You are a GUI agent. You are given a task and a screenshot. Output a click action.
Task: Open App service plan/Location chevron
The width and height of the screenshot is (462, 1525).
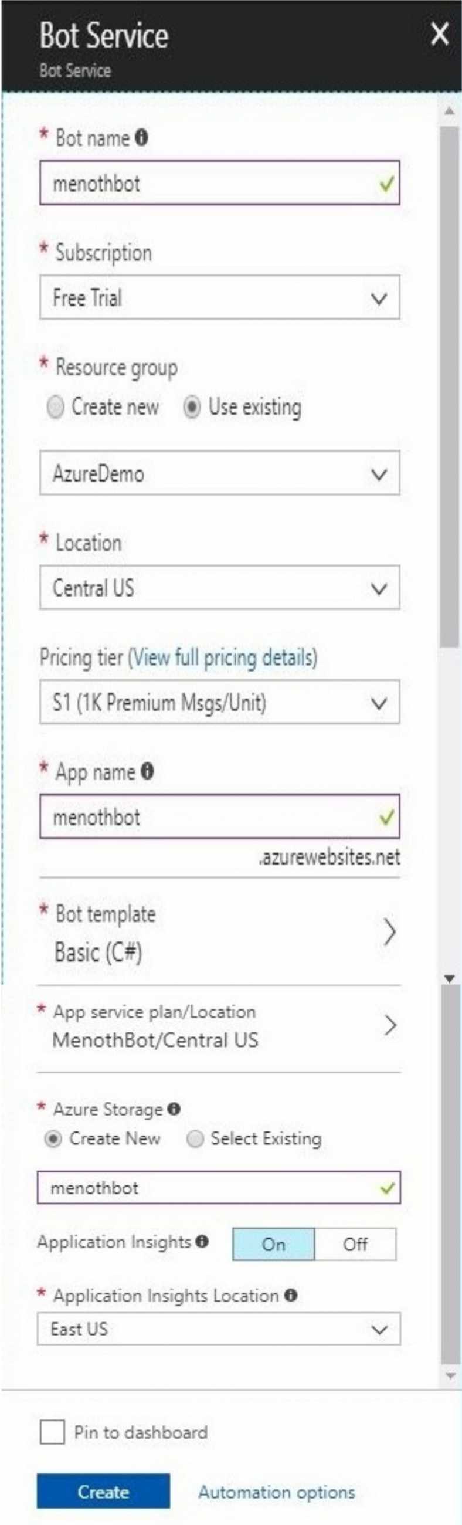(390, 1025)
